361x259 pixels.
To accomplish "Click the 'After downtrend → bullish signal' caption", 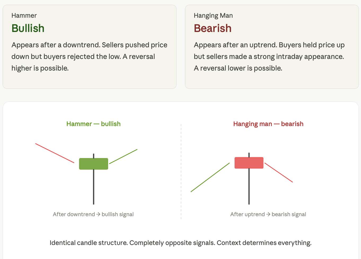I will pos(93,214).
